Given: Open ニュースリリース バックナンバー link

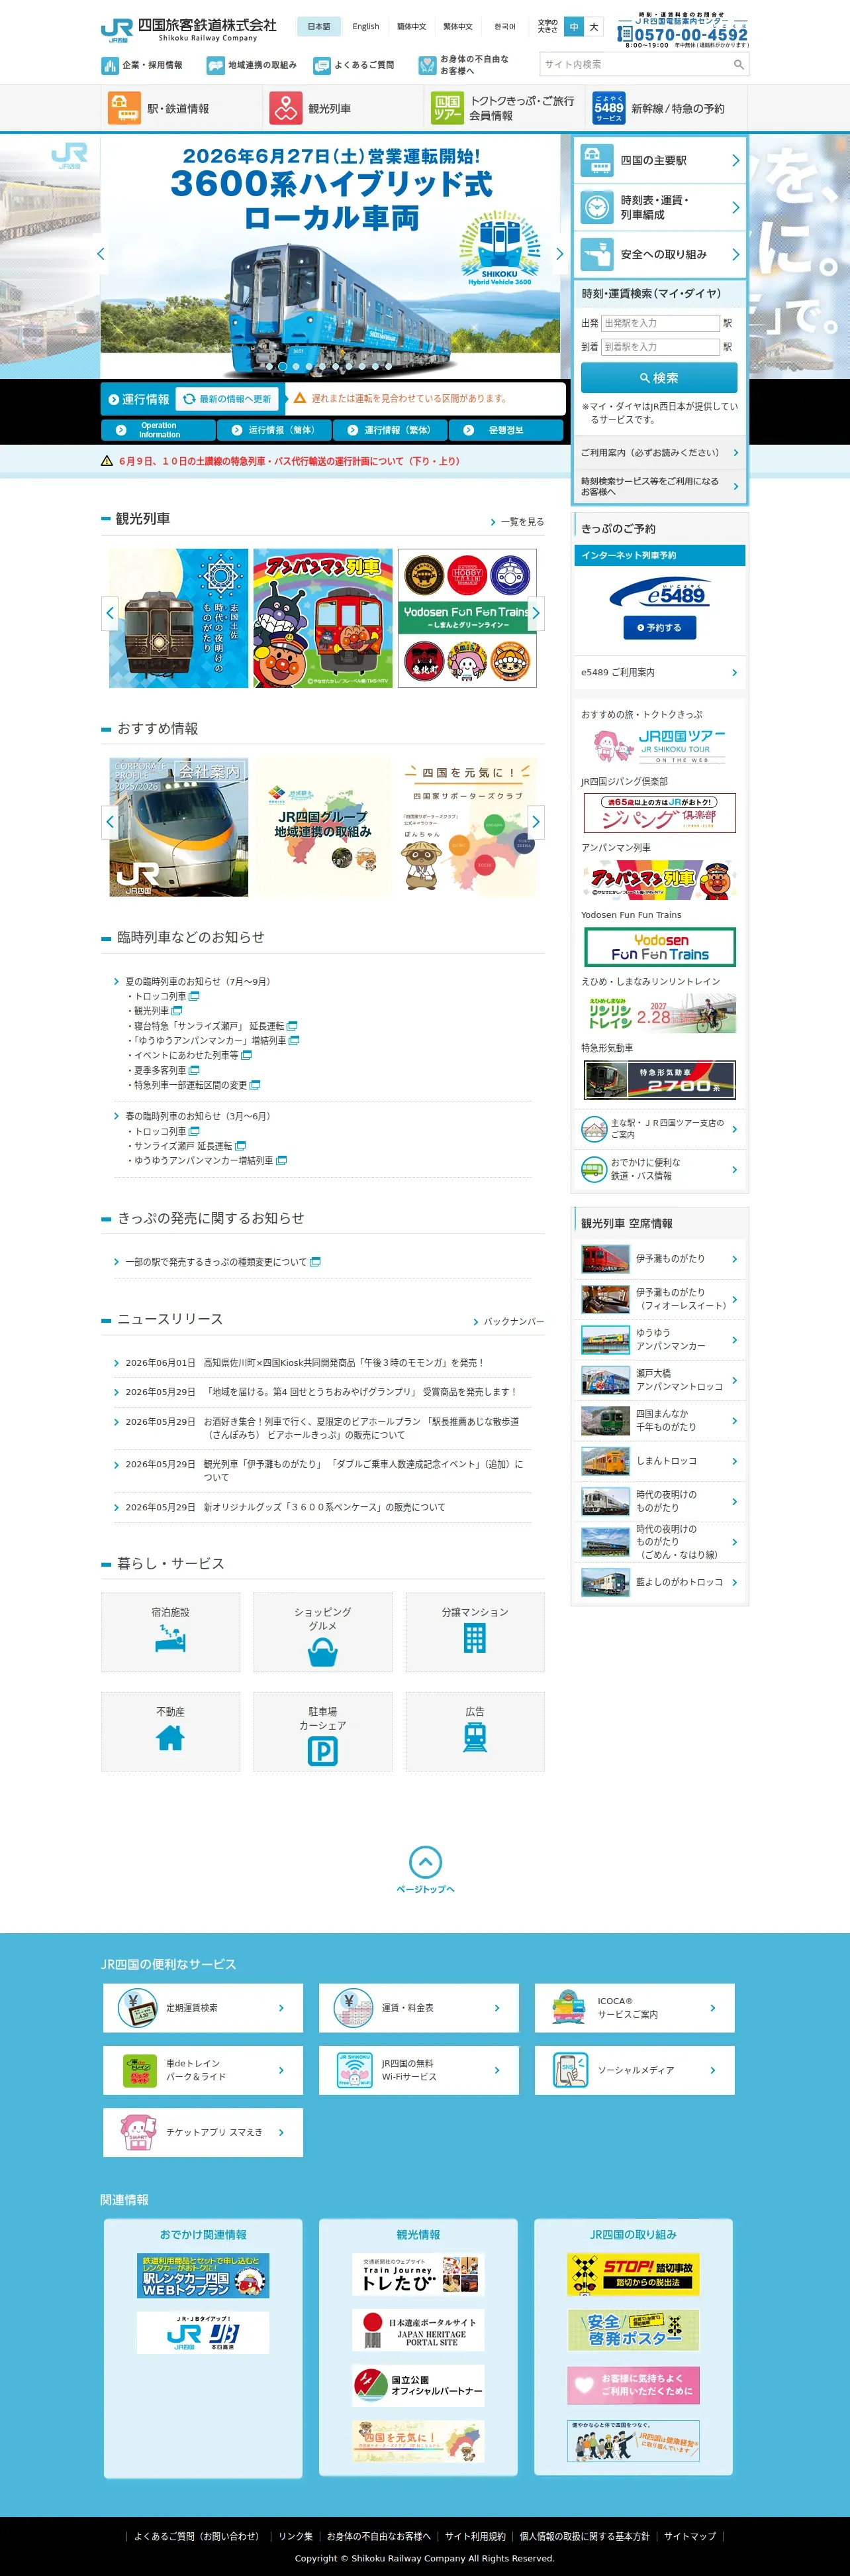Looking at the screenshot, I should 508,1322.
